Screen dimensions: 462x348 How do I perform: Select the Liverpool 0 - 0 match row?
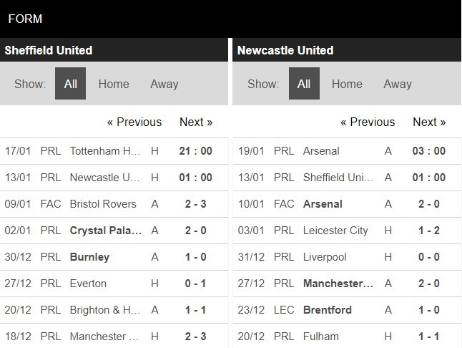(x=347, y=257)
